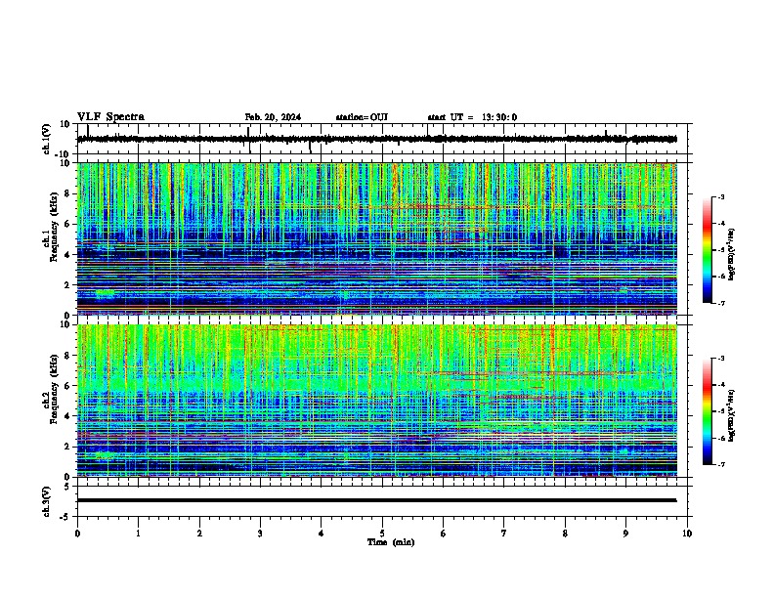
Task: Click the ch.3(V) axis label
Action: (x=47, y=501)
